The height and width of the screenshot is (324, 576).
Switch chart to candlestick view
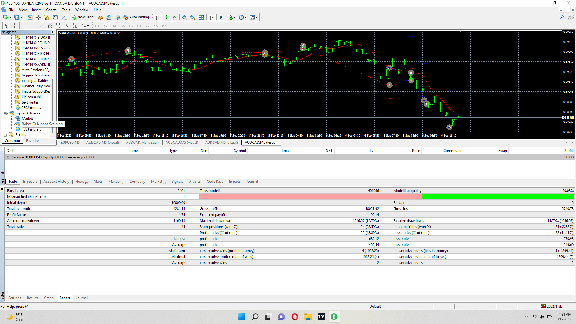[166, 17]
